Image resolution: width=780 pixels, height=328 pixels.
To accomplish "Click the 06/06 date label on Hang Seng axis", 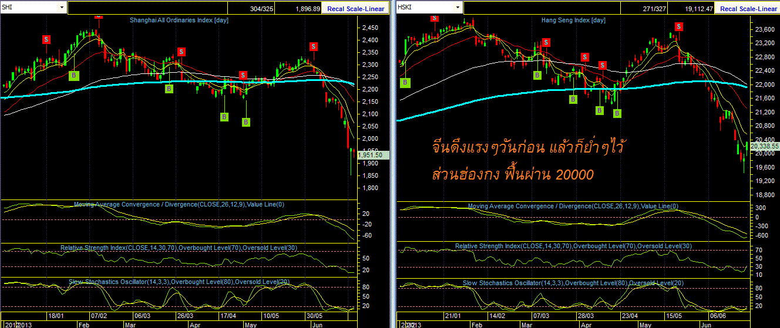I will coord(717,315).
